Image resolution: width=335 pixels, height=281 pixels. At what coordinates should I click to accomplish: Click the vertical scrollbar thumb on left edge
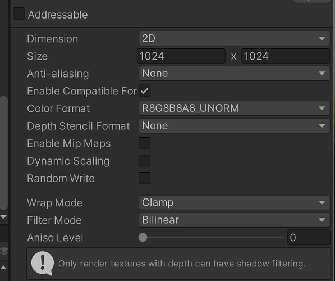coord(3,153)
